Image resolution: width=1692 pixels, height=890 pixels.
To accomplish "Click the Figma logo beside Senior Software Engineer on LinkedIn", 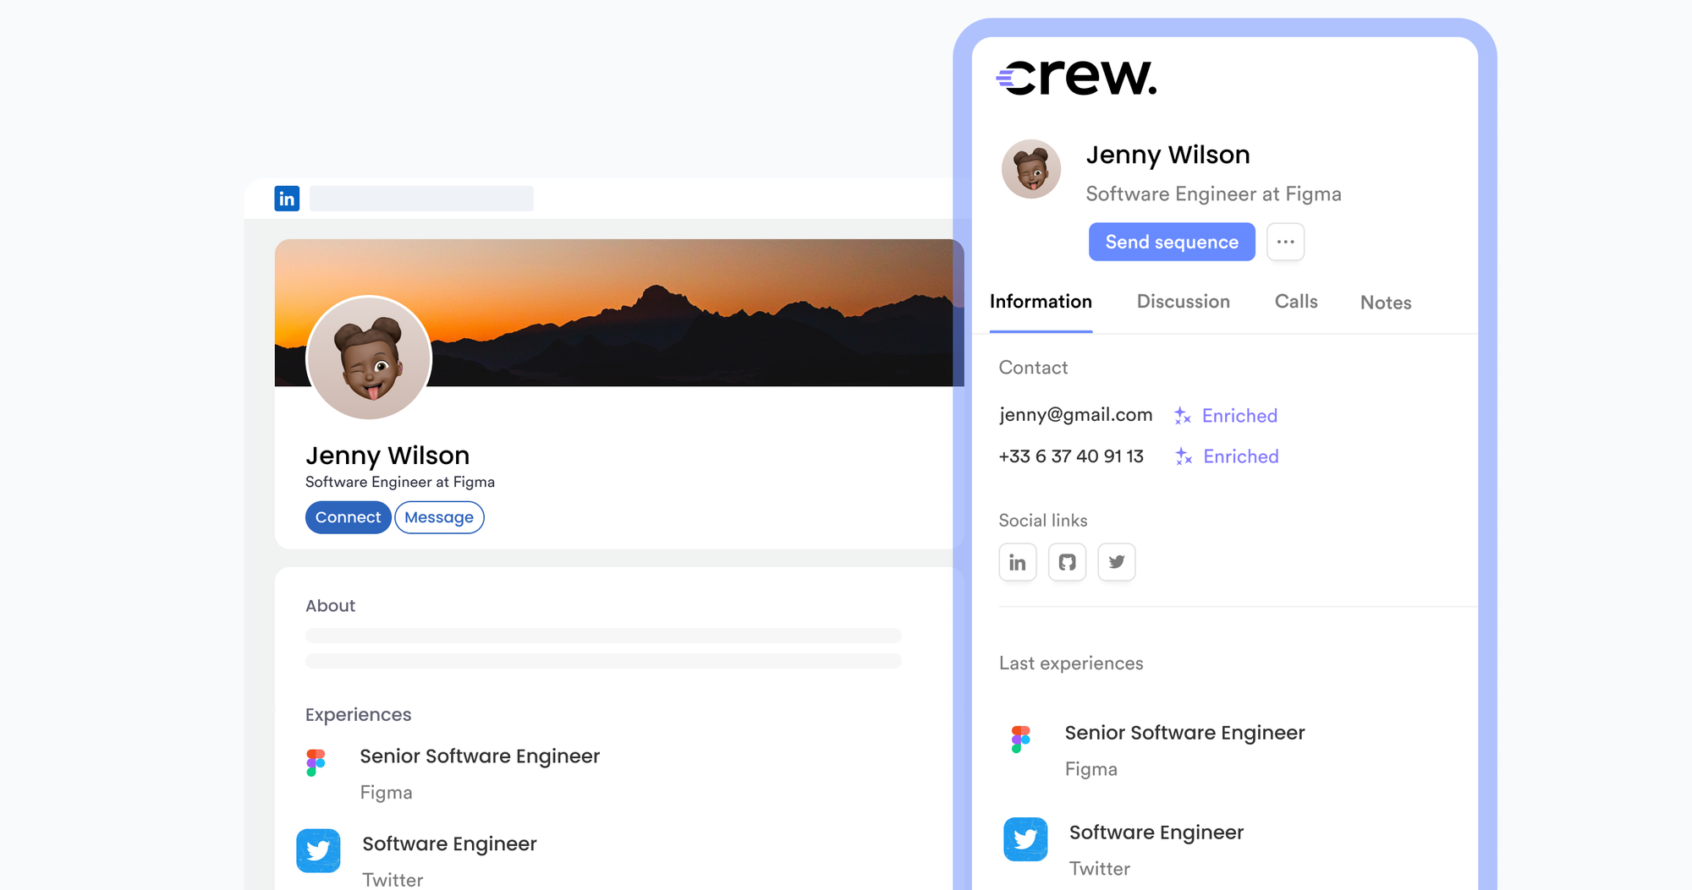I will 317,762.
